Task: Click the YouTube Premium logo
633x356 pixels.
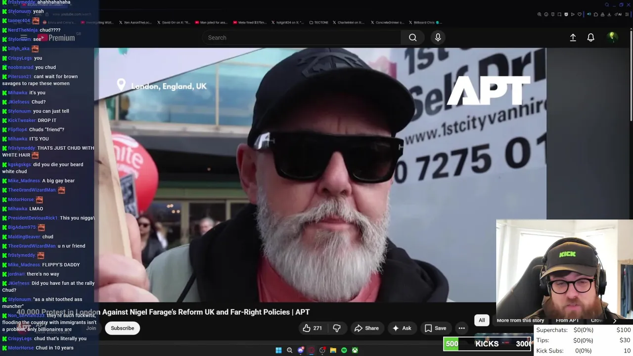Action: pyautogui.click(x=57, y=38)
